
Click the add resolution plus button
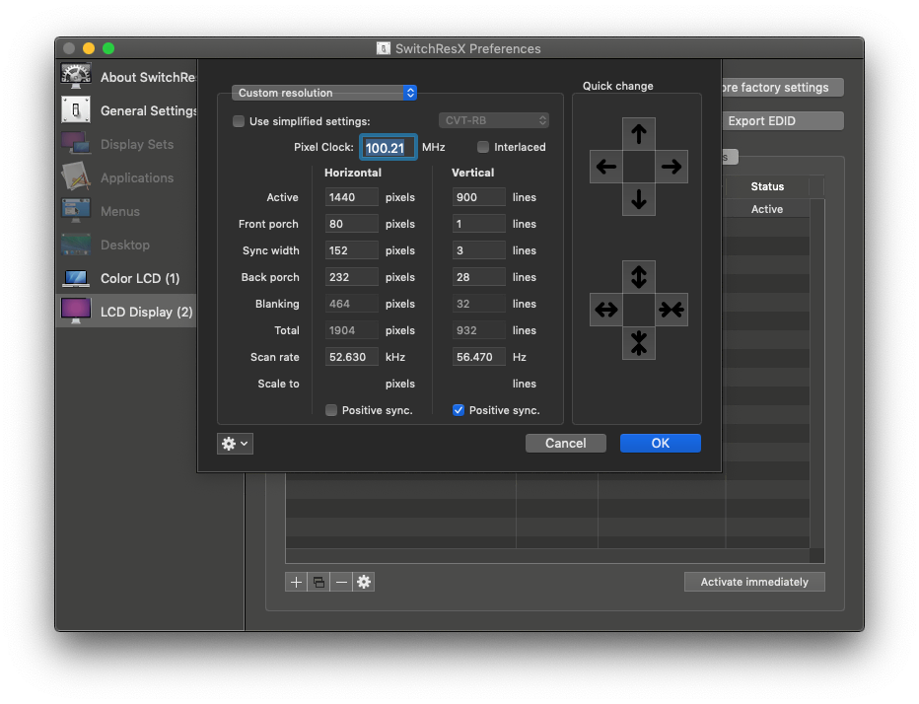[x=296, y=582]
